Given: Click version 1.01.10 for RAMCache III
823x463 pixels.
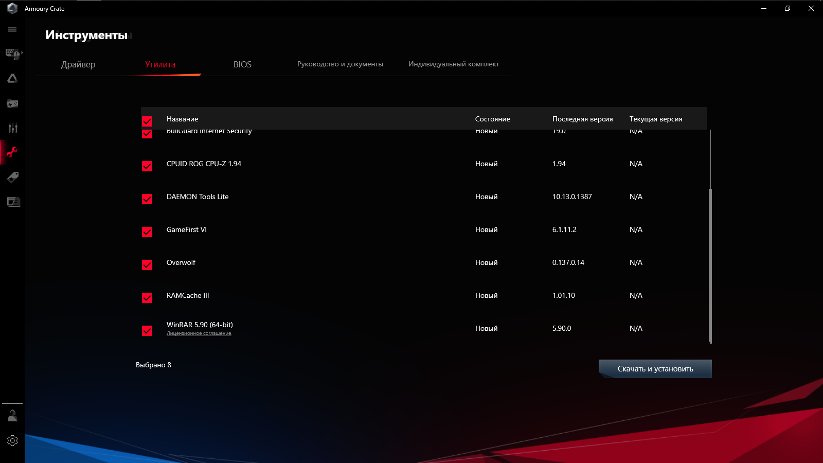Looking at the screenshot, I should 564,295.
